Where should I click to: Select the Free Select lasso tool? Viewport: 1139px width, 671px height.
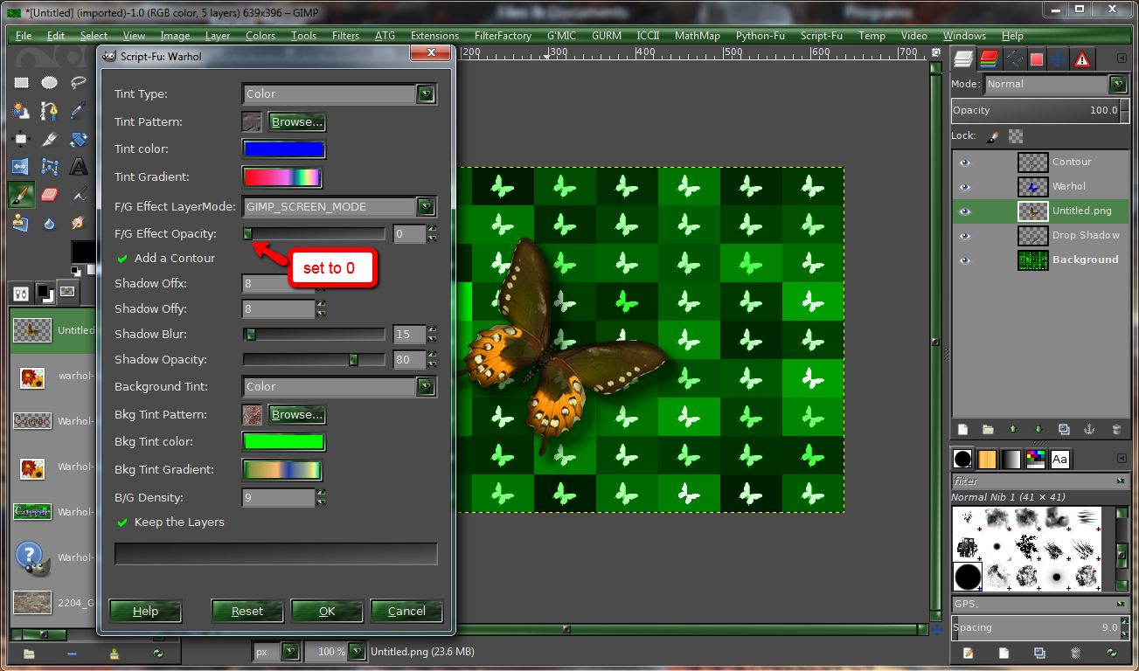coord(79,83)
